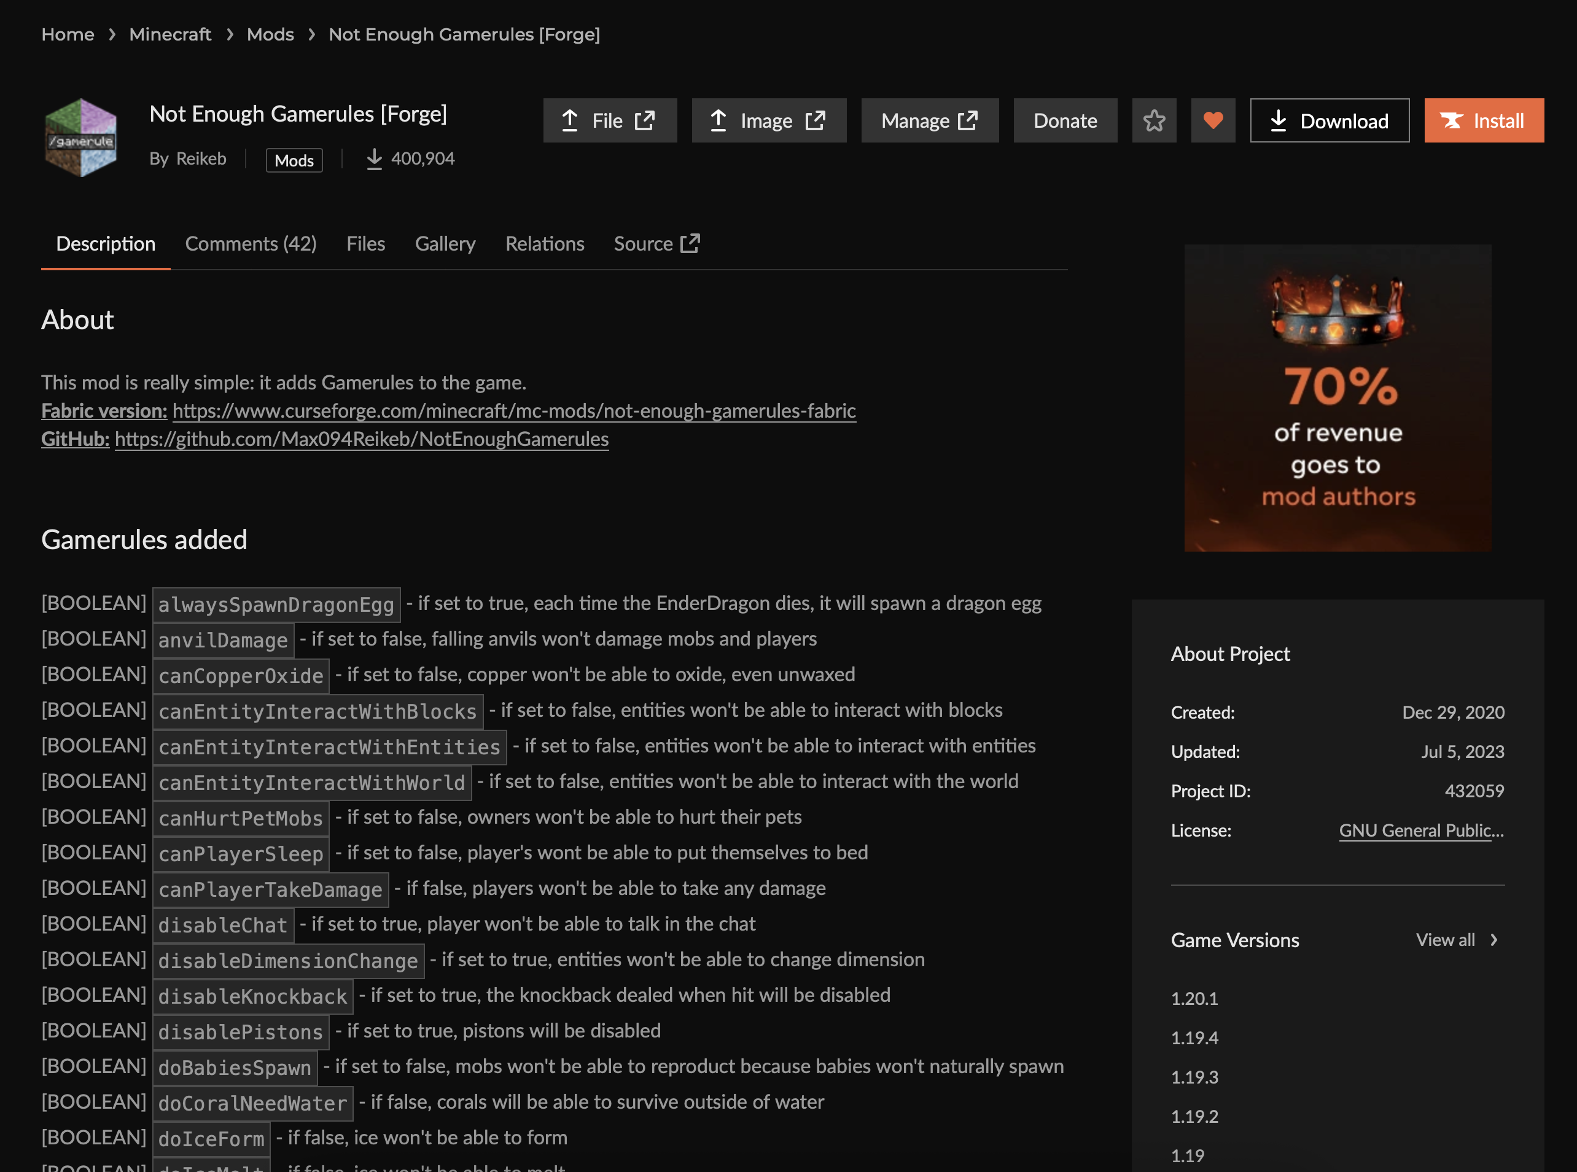Switch to the Comments (42) tab
The width and height of the screenshot is (1577, 1172).
click(x=251, y=243)
